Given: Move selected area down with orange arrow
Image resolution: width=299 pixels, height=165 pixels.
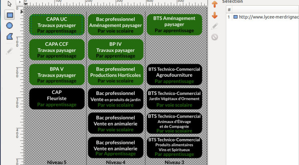Looking at the screenshot, I should (215, 15).
